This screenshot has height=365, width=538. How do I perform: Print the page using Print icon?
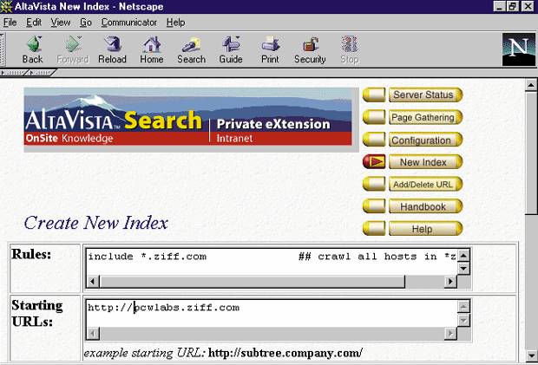pyautogui.click(x=270, y=49)
